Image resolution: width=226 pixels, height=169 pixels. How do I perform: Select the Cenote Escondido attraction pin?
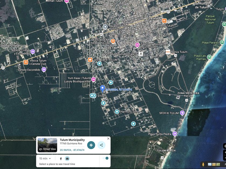44,69
